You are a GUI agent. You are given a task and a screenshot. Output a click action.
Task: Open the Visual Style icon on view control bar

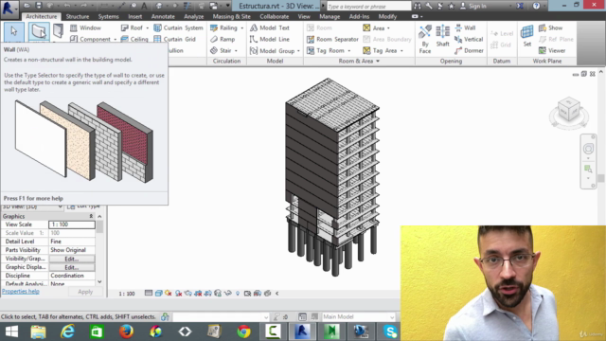click(158, 294)
